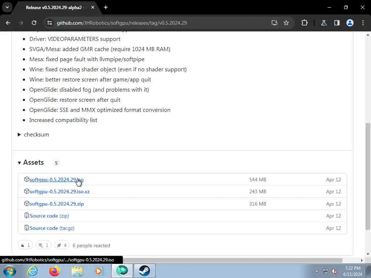Launch Internet Explorer from taskbar

click(32, 271)
